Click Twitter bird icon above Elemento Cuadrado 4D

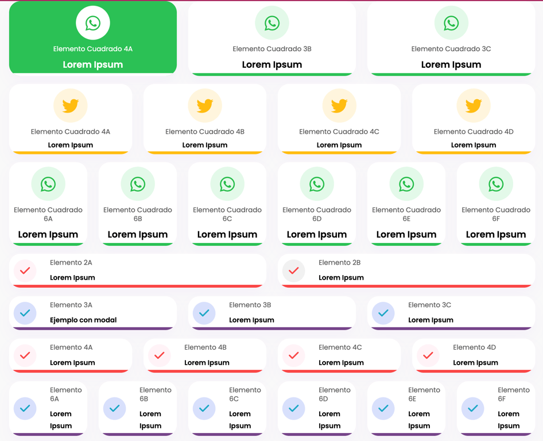tap(474, 106)
